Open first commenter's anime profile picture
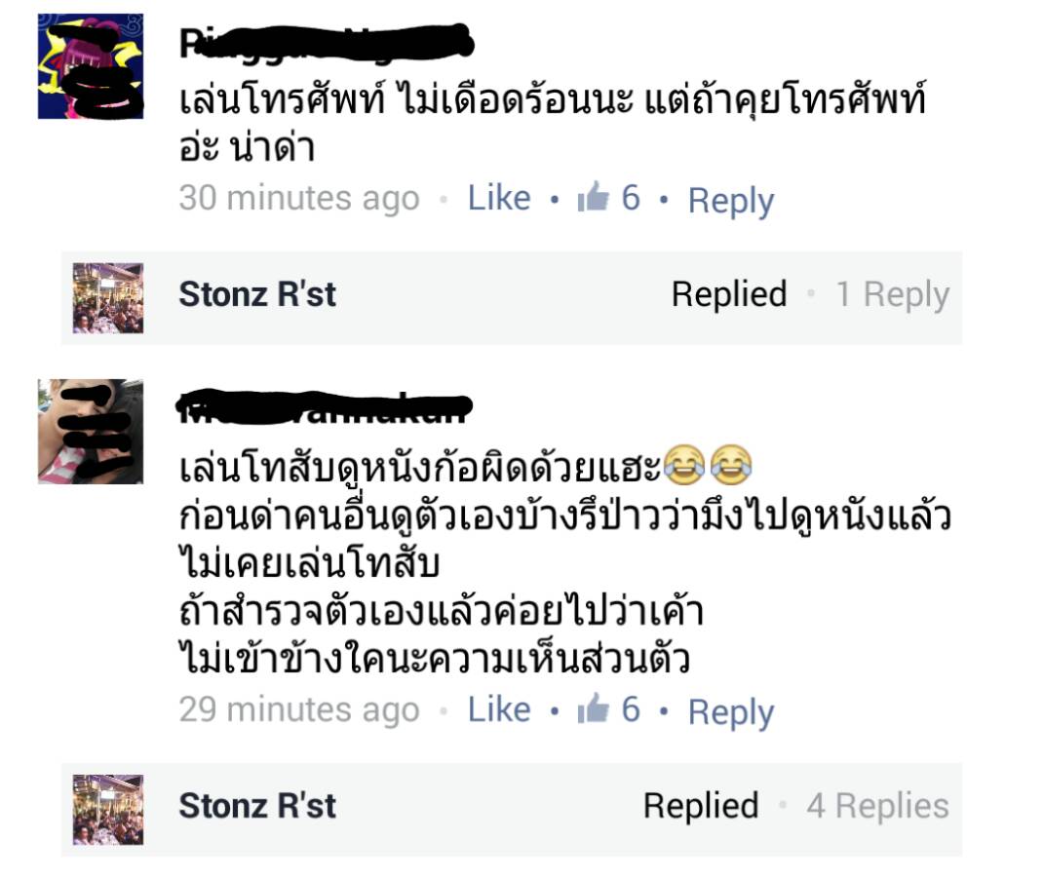Image resolution: width=1044 pixels, height=879 pixels. (x=91, y=66)
